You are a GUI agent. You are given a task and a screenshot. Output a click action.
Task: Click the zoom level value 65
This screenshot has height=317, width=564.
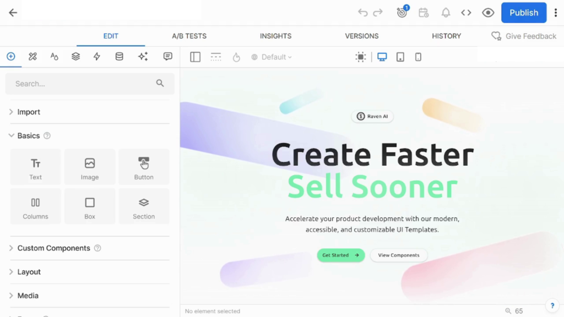coord(518,311)
